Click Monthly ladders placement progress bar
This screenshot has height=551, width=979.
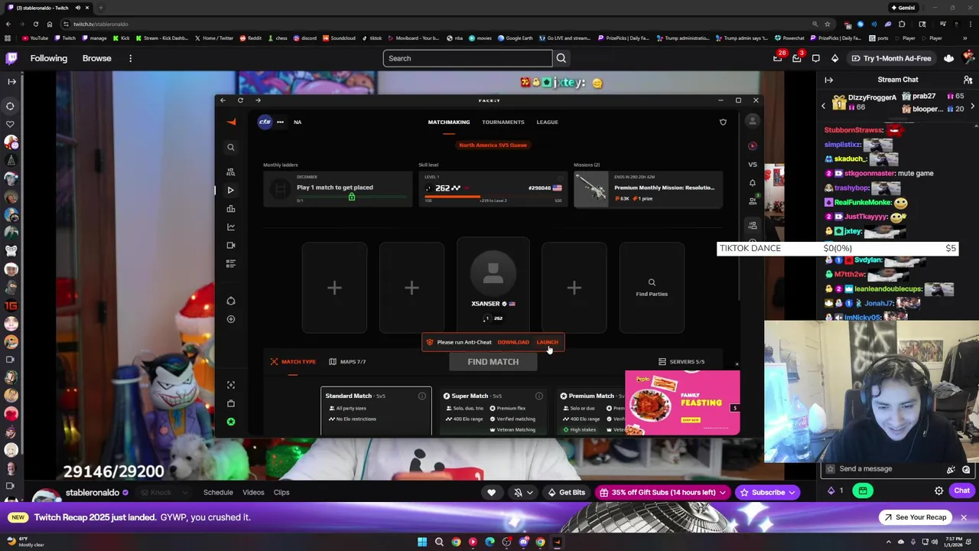pyautogui.click(x=352, y=197)
